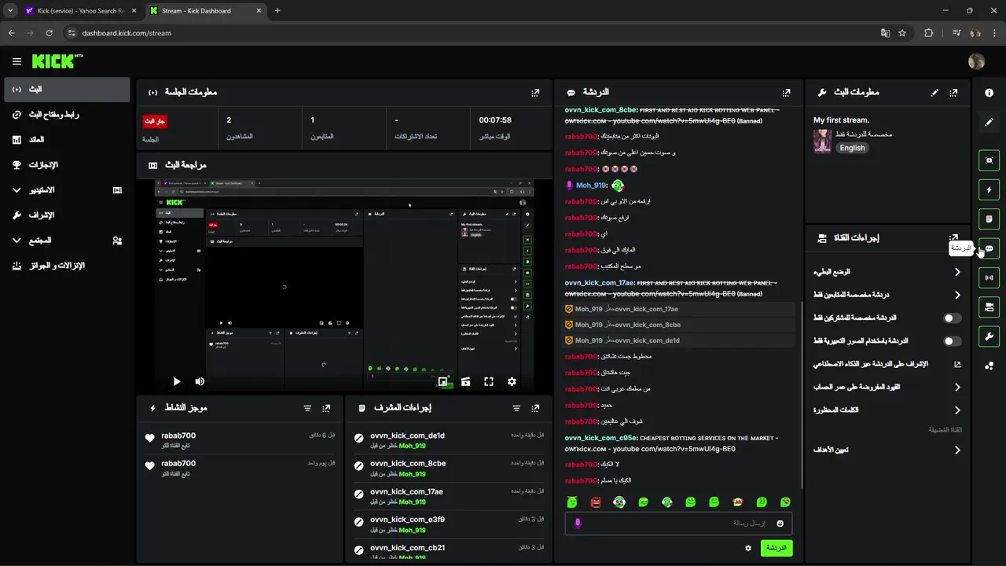
Task: Click the translate page icon in address bar
Action: click(885, 33)
